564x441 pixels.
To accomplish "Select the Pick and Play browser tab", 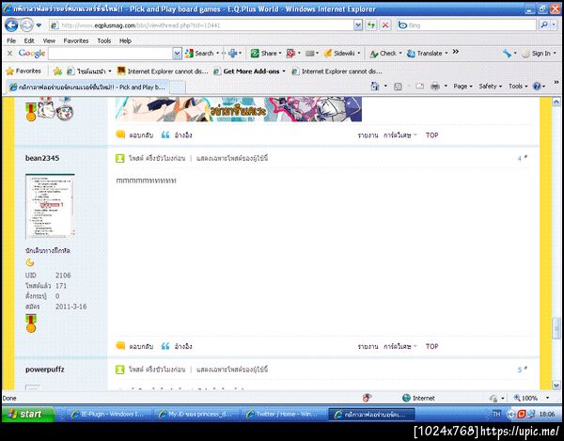I will [x=87, y=87].
